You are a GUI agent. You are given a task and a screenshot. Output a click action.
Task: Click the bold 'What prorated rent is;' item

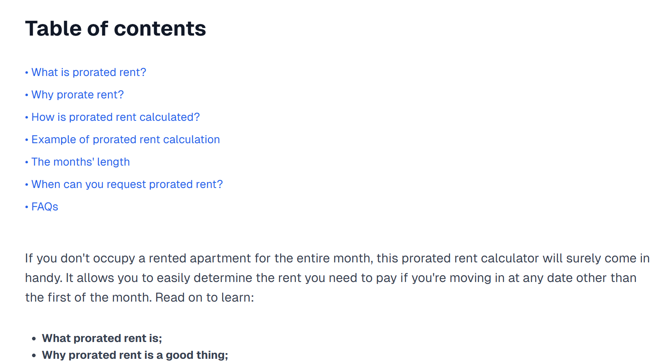tap(102, 338)
